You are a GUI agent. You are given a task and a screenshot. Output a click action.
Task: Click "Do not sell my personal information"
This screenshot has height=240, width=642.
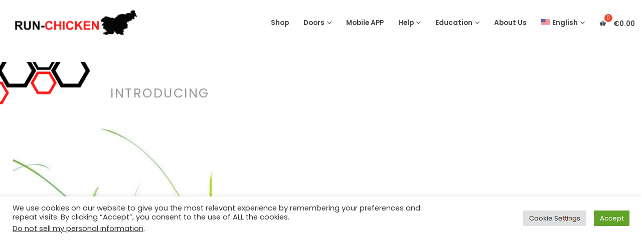pyautogui.click(x=78, y=228)
